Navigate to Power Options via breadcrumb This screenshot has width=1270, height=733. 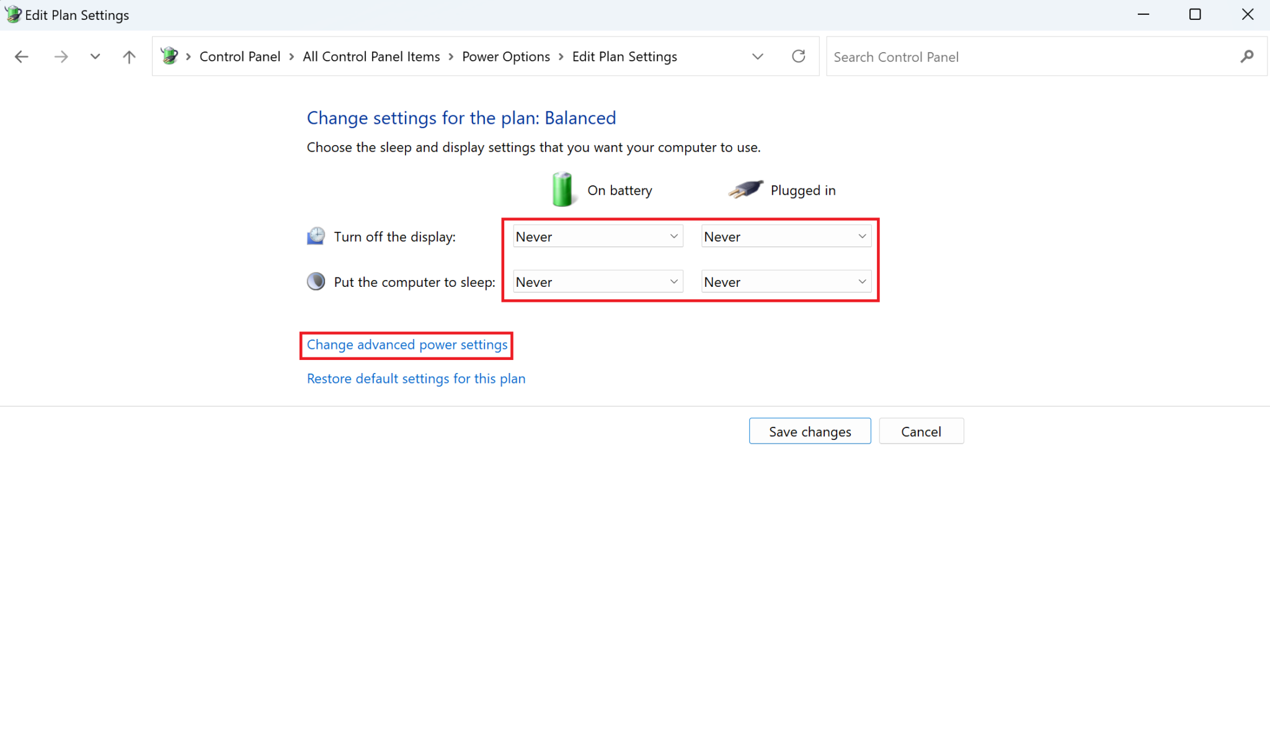coord(506,56)
